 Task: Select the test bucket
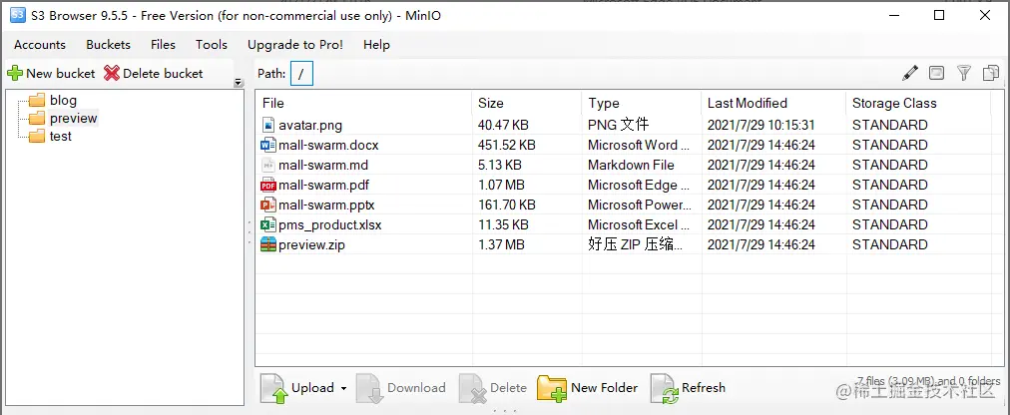(x=61, y=137)
